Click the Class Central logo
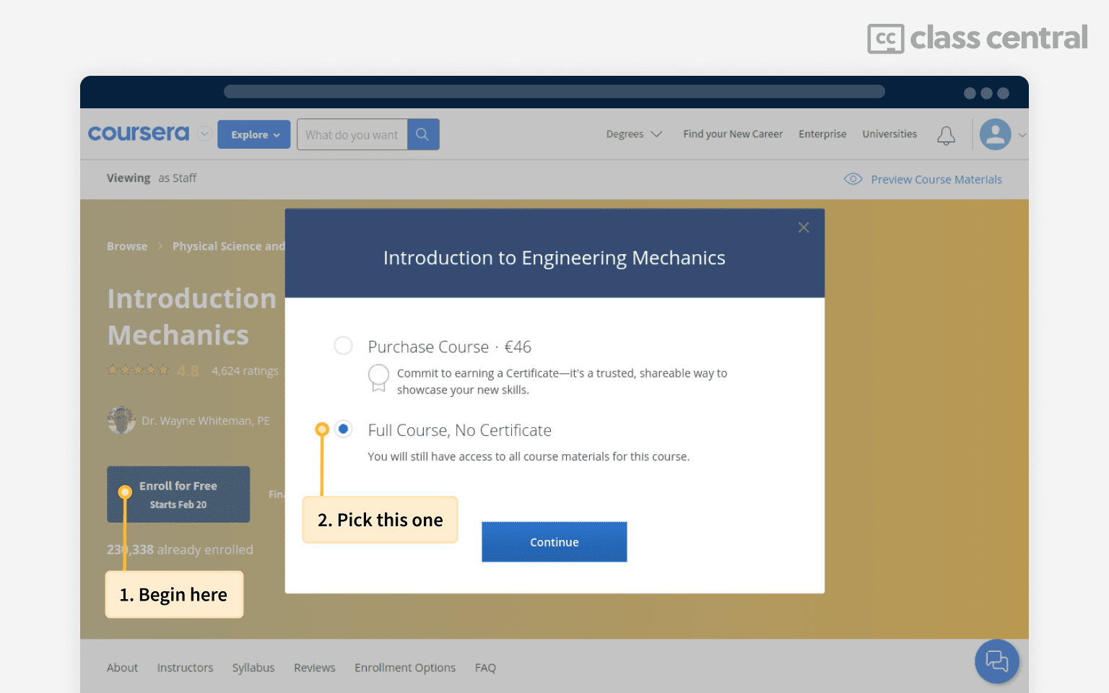This screenshot has height=693, width=1109. click(x=978, y=38)
